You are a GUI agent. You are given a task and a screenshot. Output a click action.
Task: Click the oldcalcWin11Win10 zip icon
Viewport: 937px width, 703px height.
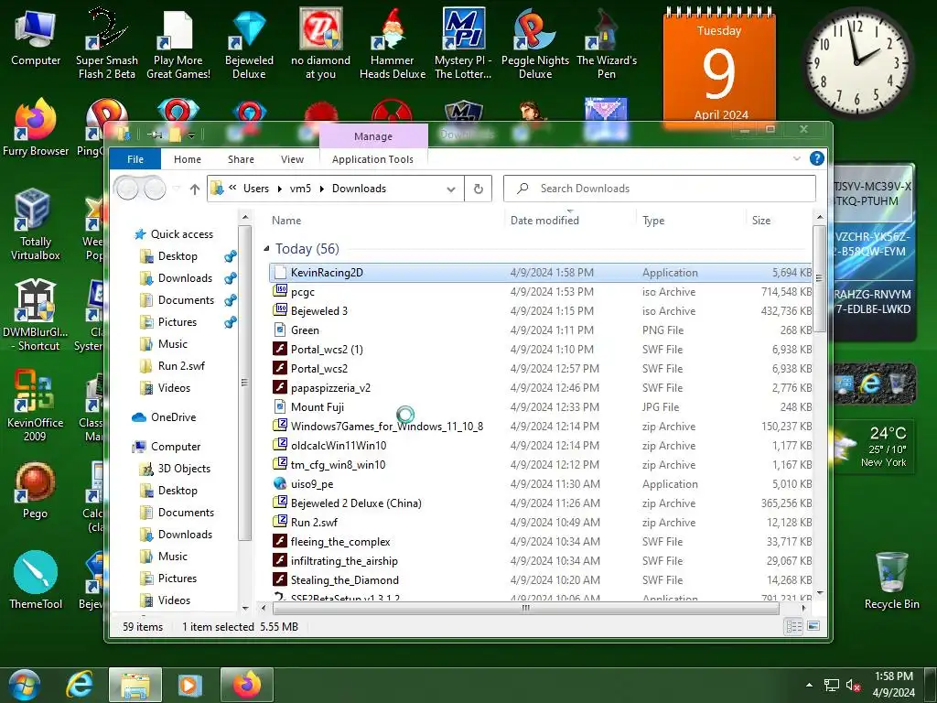click(280, 445)
